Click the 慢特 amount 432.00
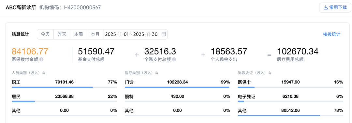Image resolution: width=352 pixels, height=123 pixels. tap(177, 97)
